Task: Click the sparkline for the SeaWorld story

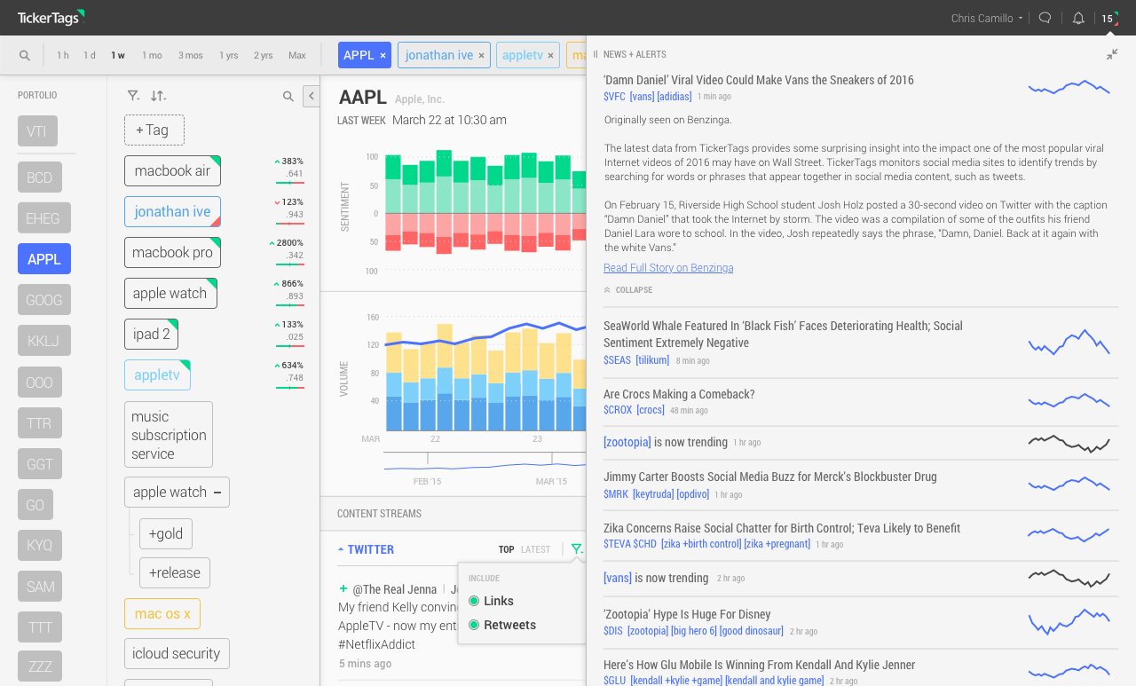Action: pyautogui.click(x=1069, y=342)
